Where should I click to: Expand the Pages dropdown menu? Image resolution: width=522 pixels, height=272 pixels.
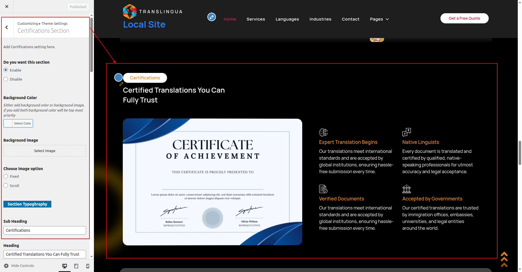379,19
